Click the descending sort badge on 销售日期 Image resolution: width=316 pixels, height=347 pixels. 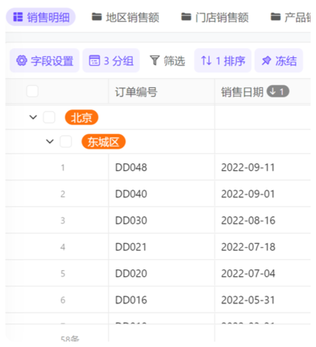pos(278,91)
